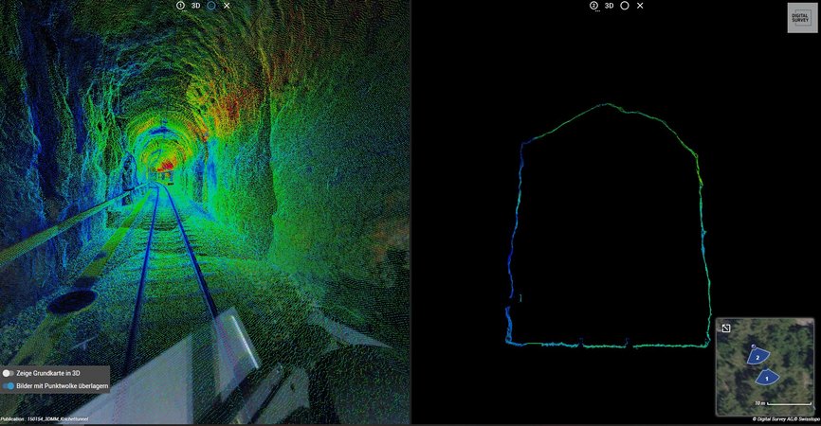821x426 pixels.
Task: Click the viewer 2 number badge
Action: tap(593, 6)
